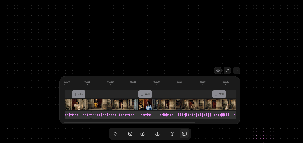
Task: Open the history clock icon
Action: (x=172, y=134)
